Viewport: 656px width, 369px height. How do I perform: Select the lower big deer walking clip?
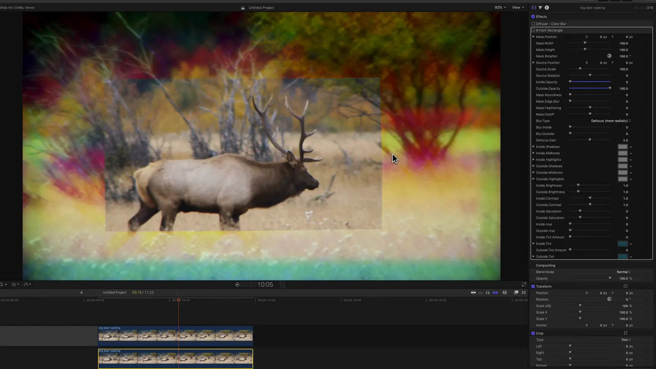pyautogui.click(x=175, y=359)
